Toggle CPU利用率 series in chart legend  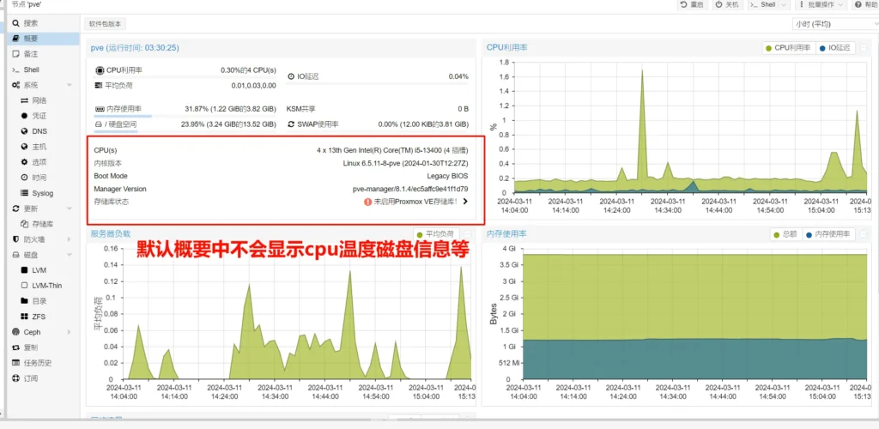[788, 48]
